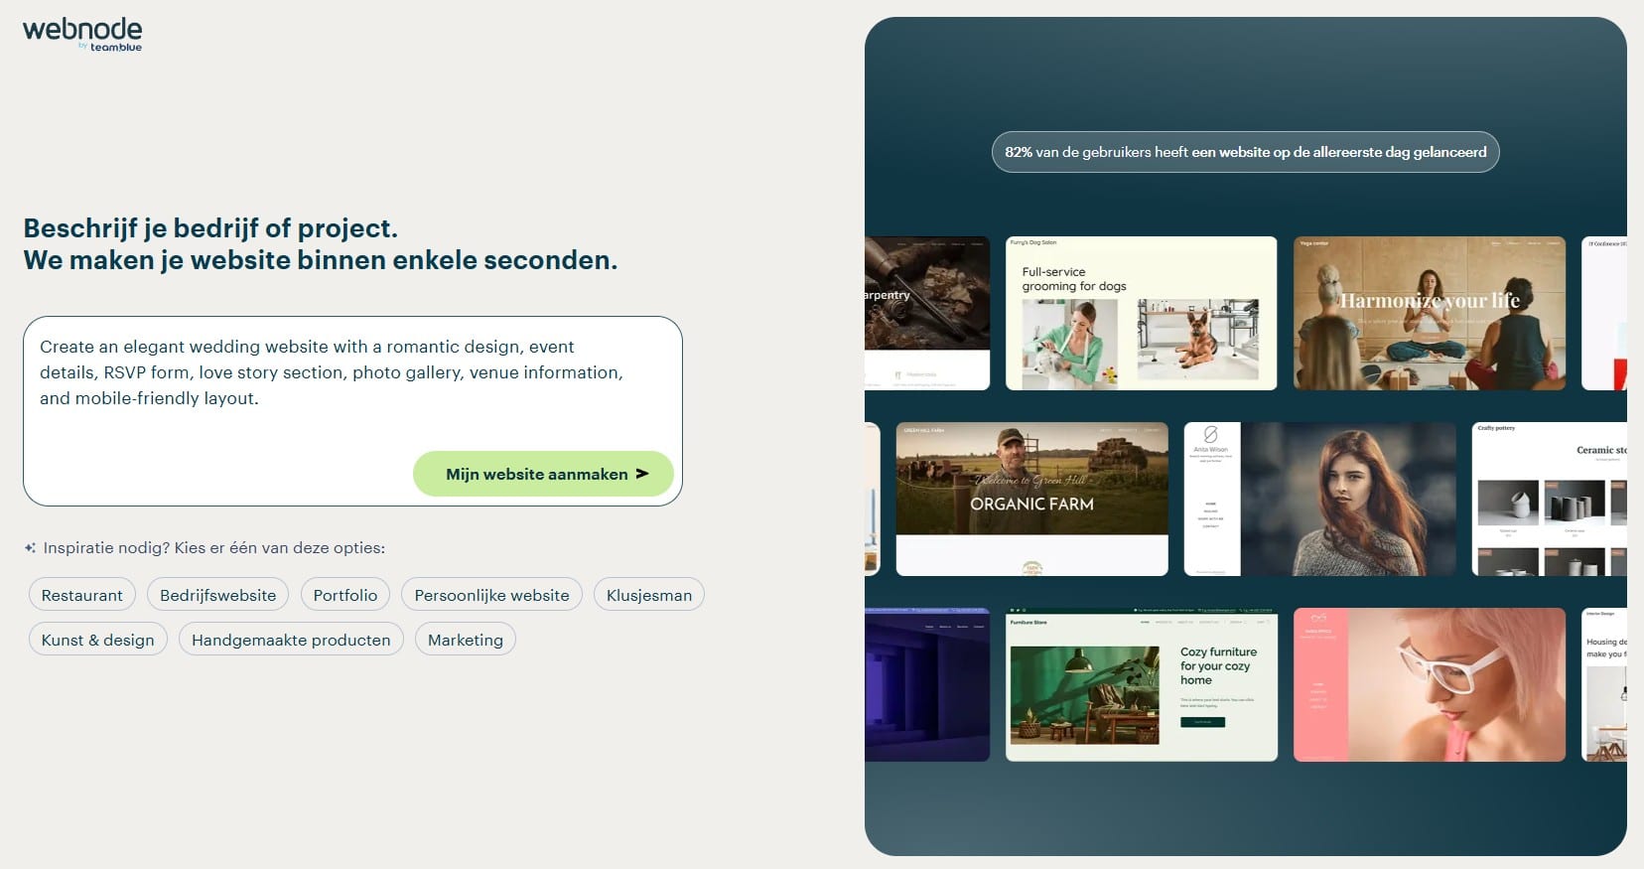Open the Organic Farm template thumbnail
1644x869 pixels.
[1032, 499]
